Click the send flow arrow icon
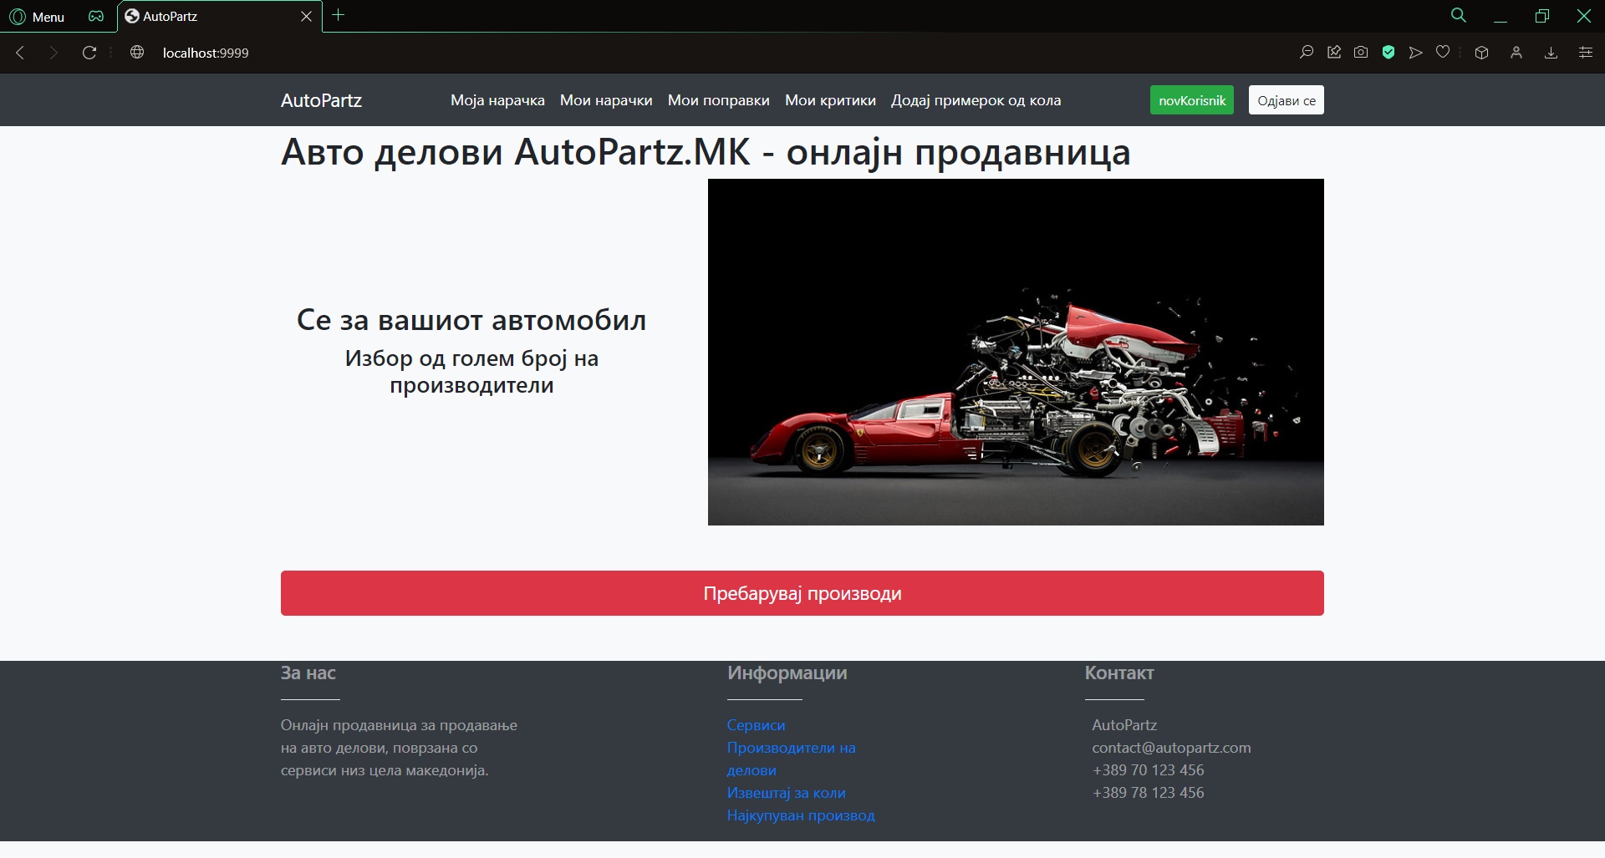The width and height of the screenshot is (1605, 858). pos(1415,53)
